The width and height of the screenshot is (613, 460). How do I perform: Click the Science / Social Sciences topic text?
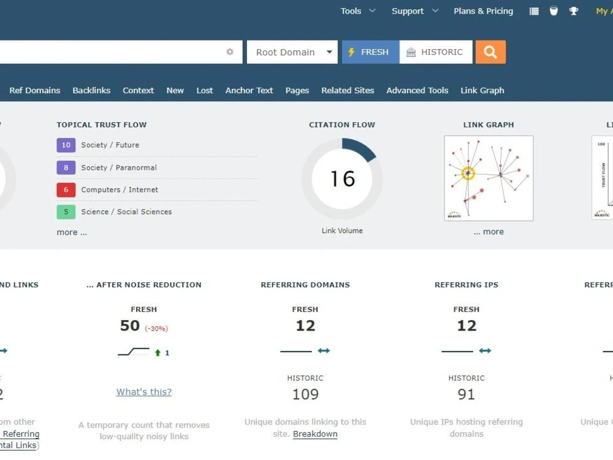click(126, 212)
